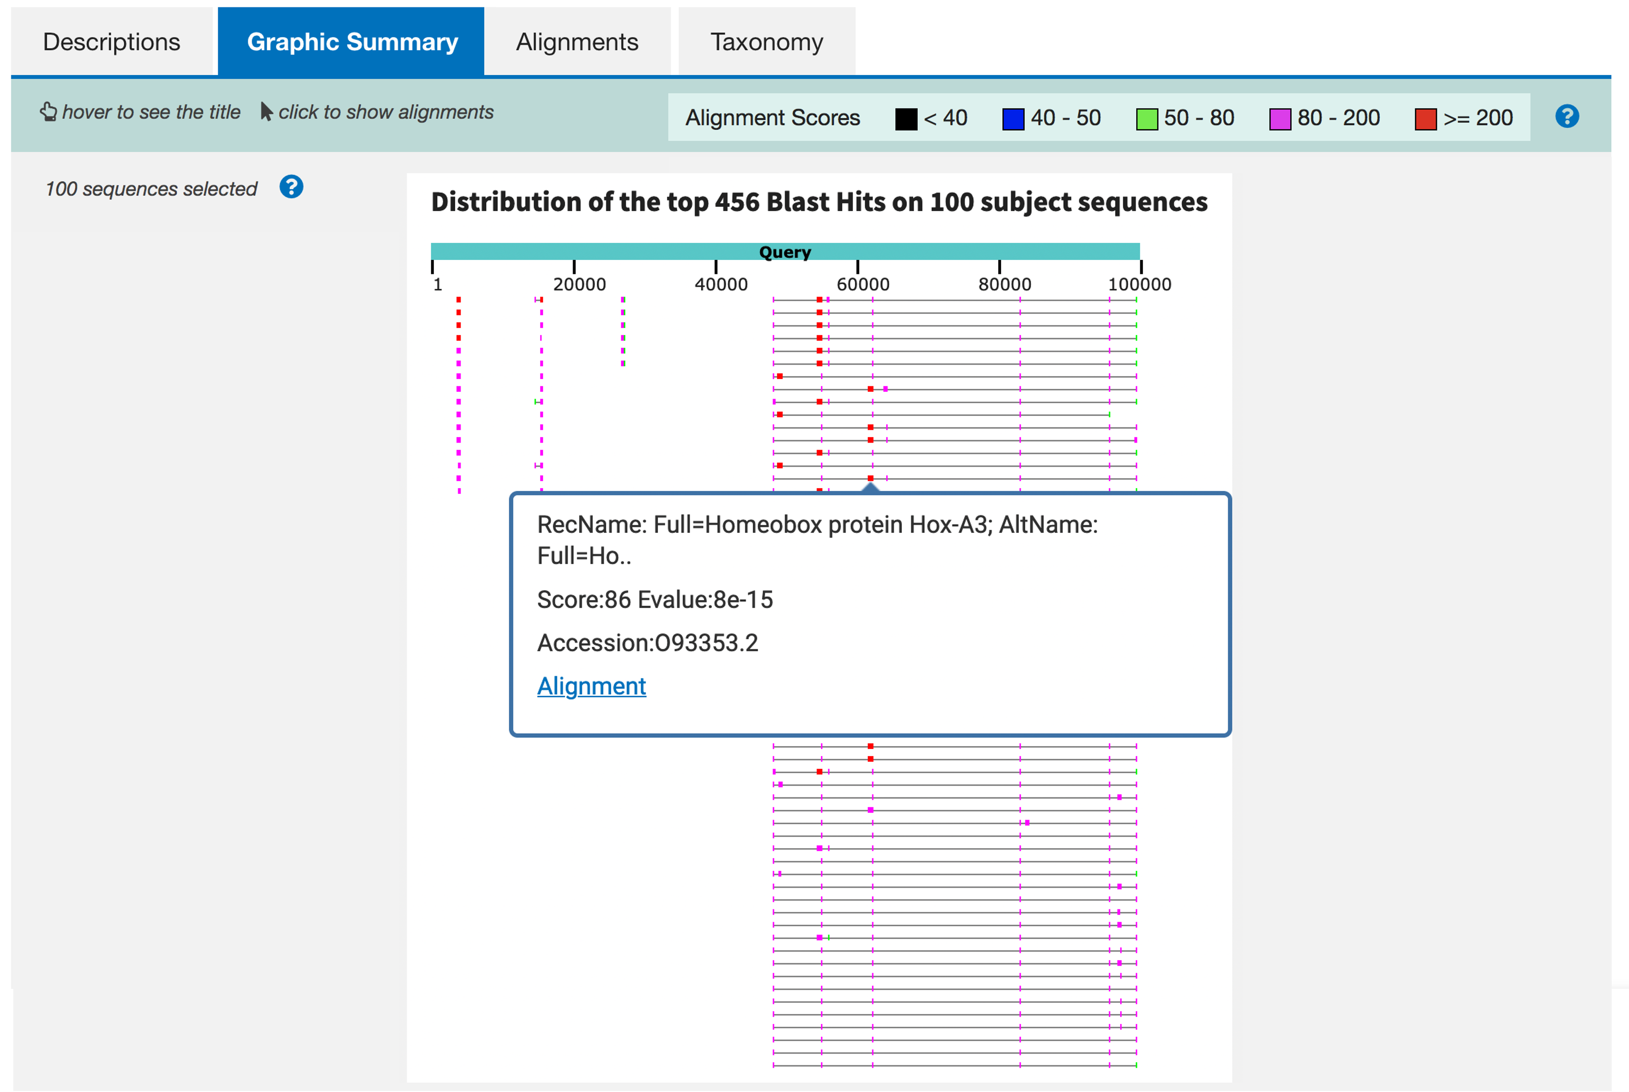The image size is (1629, 1092).
Task: Click the magenta 80 - 200 swatch
Action: tap(1280, 119)
